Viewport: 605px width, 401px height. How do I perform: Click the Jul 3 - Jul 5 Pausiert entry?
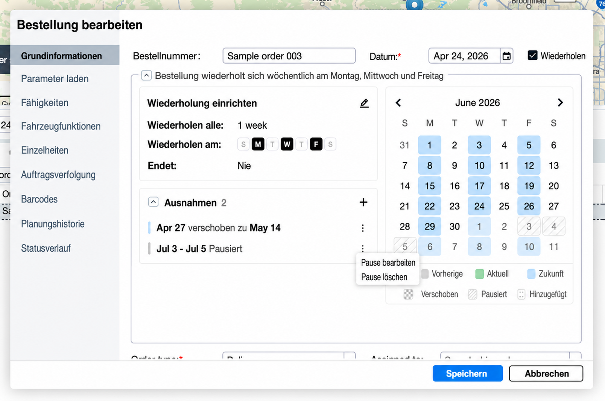pos(199,249)
